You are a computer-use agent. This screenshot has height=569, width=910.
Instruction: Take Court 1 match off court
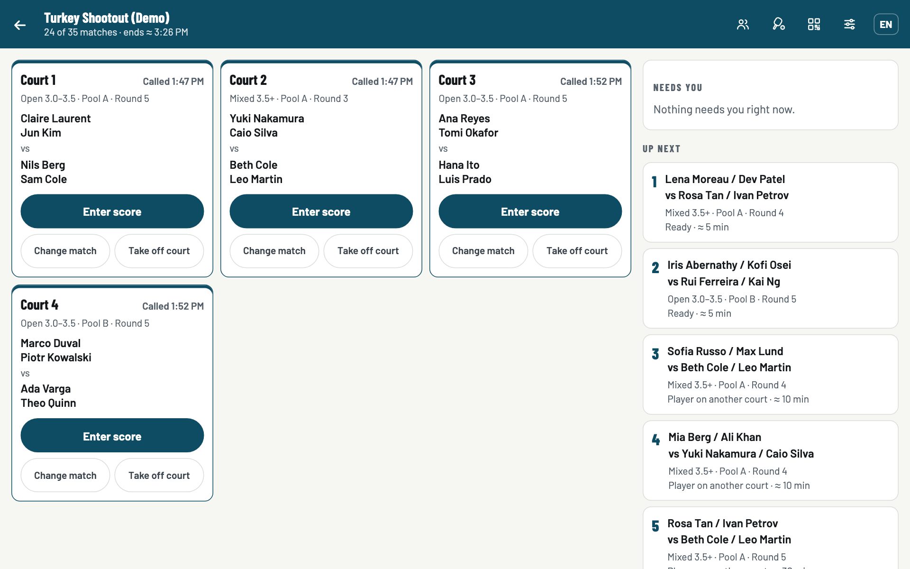coord(159,251)
